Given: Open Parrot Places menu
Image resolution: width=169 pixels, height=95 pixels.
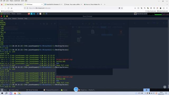Looking at the screenshot, I should [13, 14].
